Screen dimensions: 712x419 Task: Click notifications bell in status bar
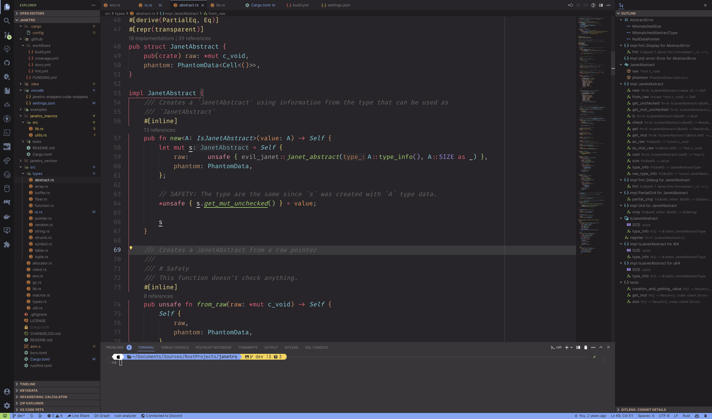[x=705, y=416]
